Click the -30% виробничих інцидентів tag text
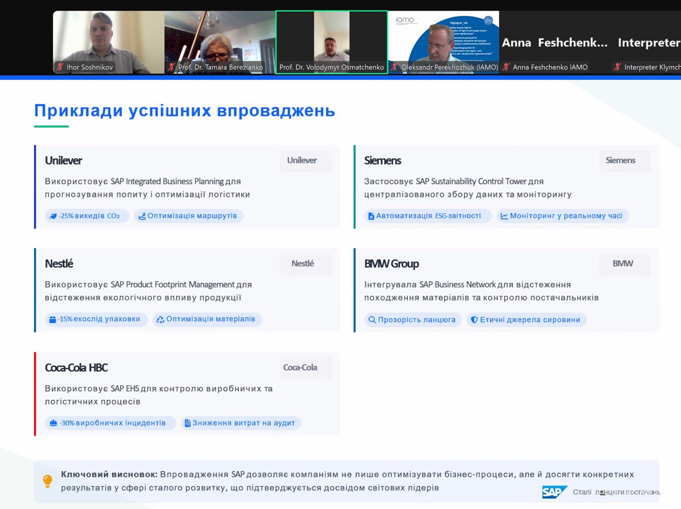The image size is (681, 509). click(x=113, y=423)
